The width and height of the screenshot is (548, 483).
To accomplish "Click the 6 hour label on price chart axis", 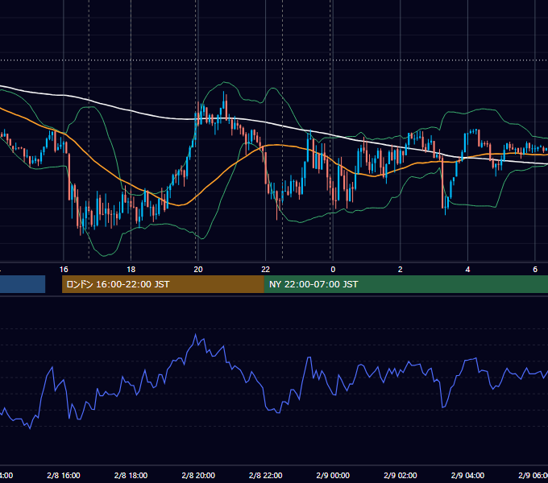I will point(535,270).
